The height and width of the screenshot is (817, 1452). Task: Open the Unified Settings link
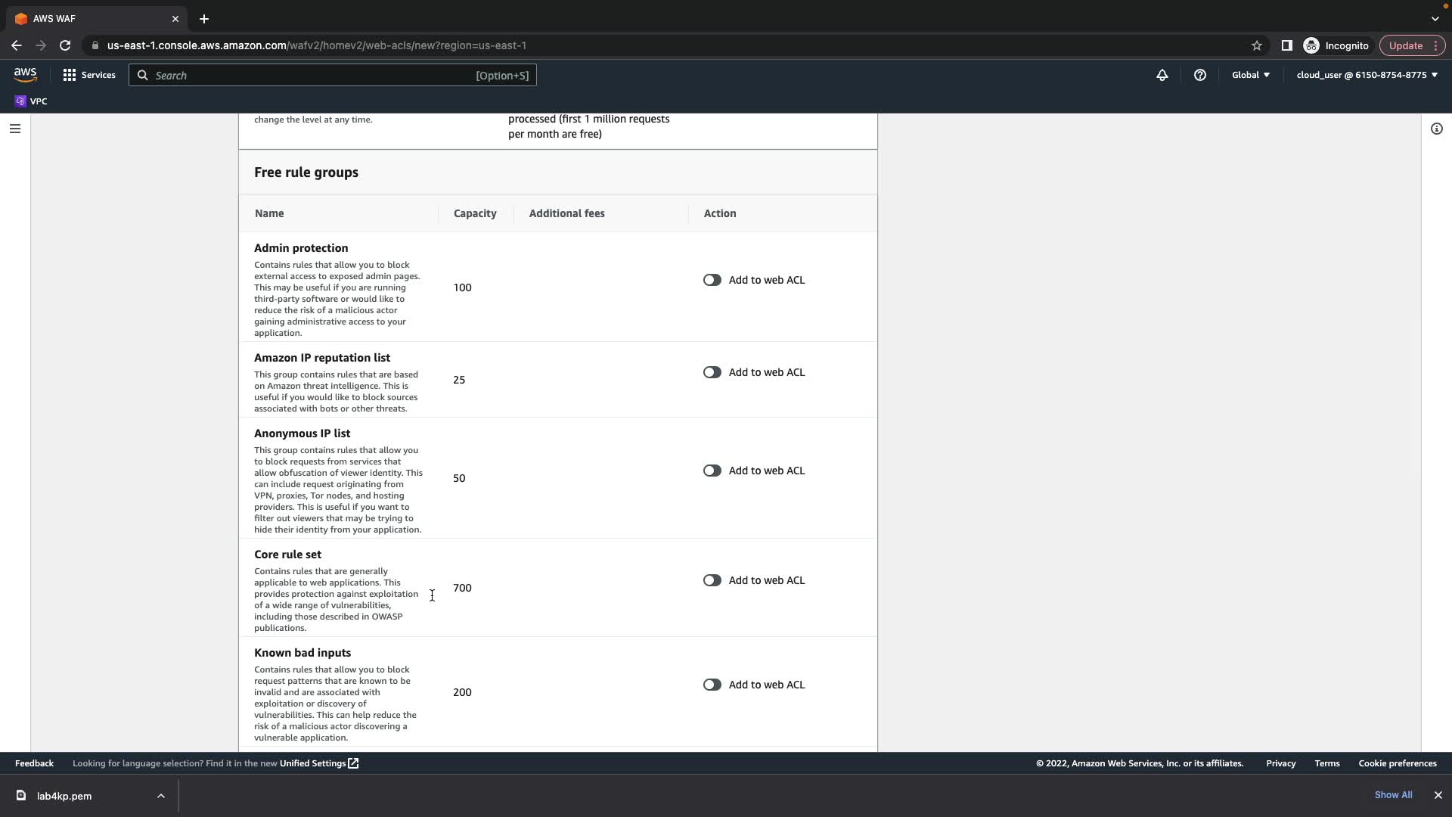[318, 763]
